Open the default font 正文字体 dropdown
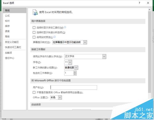 pos(104,56)
